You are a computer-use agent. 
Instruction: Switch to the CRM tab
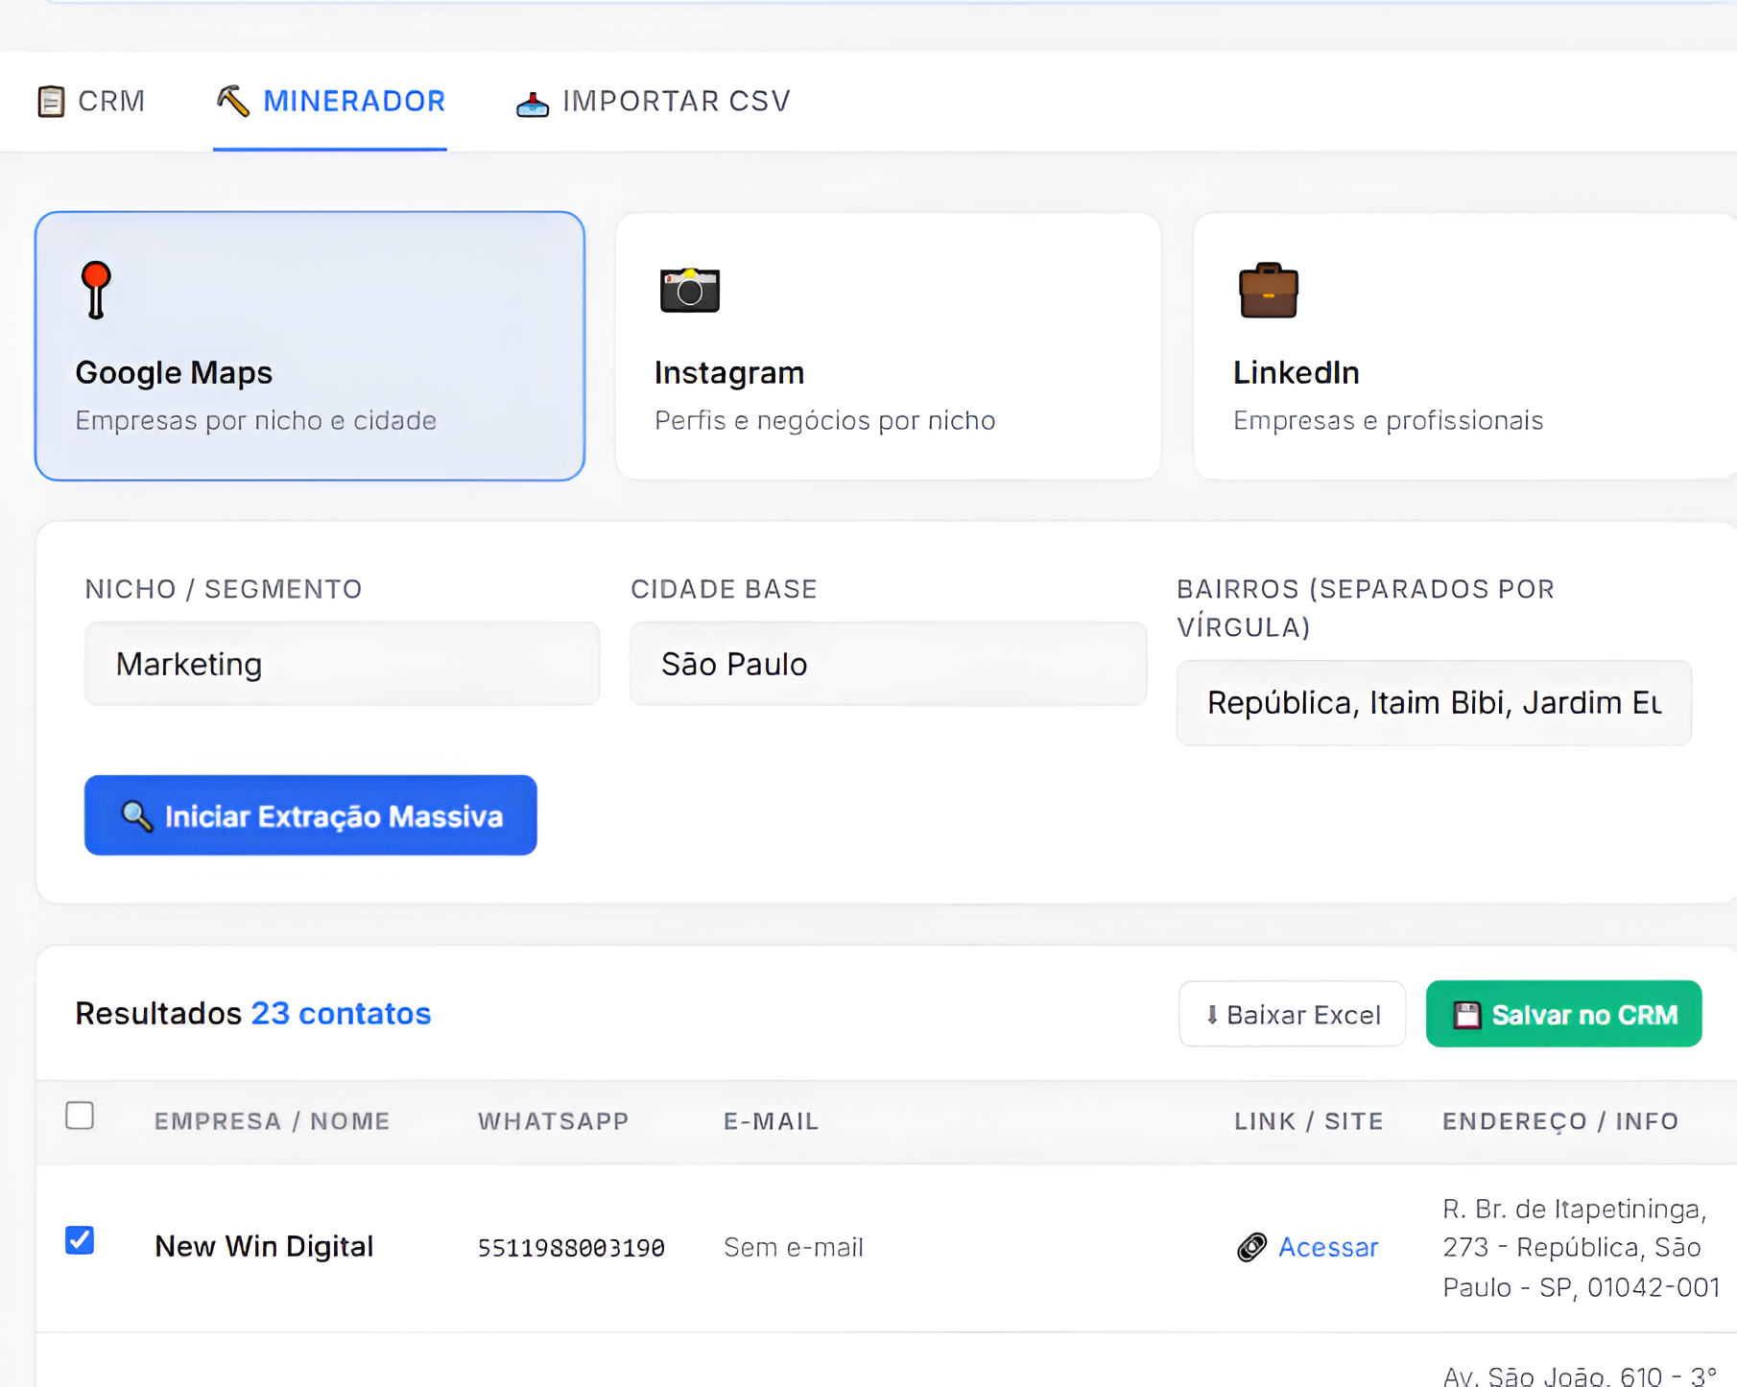pos(91,101)
